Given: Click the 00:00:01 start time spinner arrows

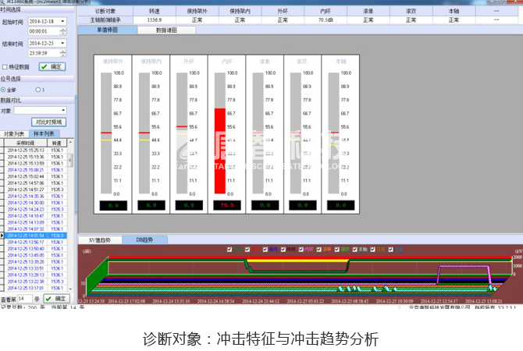Looking at the screenshot, I should [63, 31].
